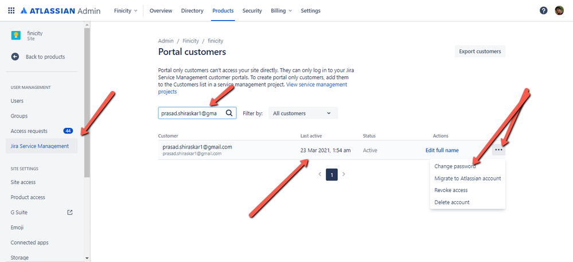Click the Actions column header
This screenshot has height=262, width=573.
click(x=441, y=136)
